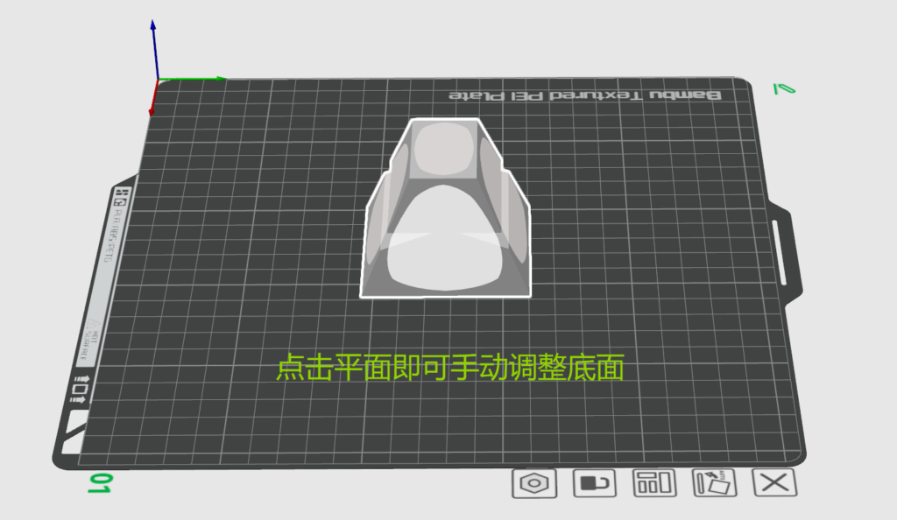Click the plate handle on right edge

782,252
